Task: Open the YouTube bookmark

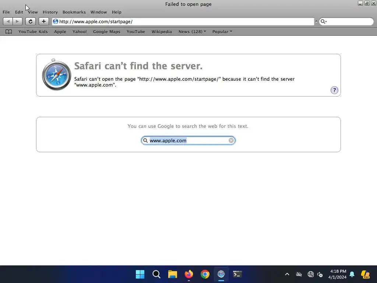Action: point(136,32)
